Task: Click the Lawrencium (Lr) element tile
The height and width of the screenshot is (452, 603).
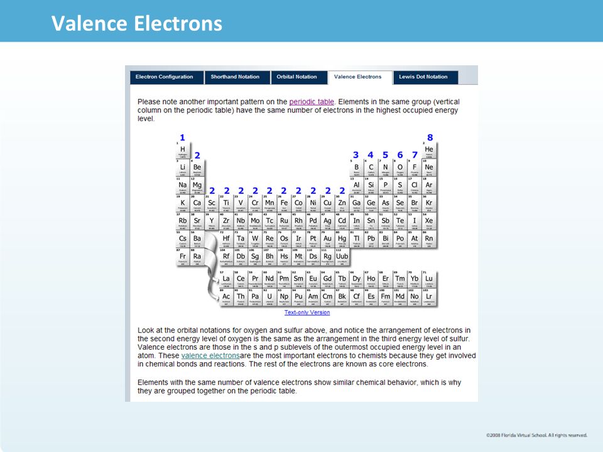Action: point(429,297)
